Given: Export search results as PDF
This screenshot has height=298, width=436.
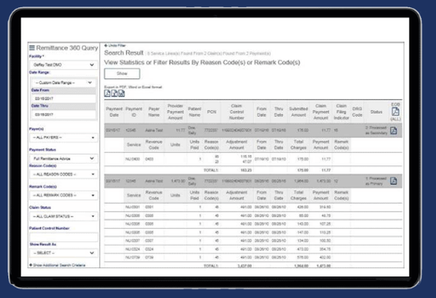Looking at the screenshot, I should coord(108,93).
